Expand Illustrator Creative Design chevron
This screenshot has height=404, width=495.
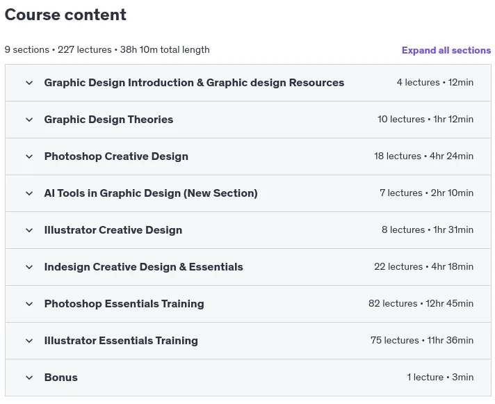coord(29,230)
